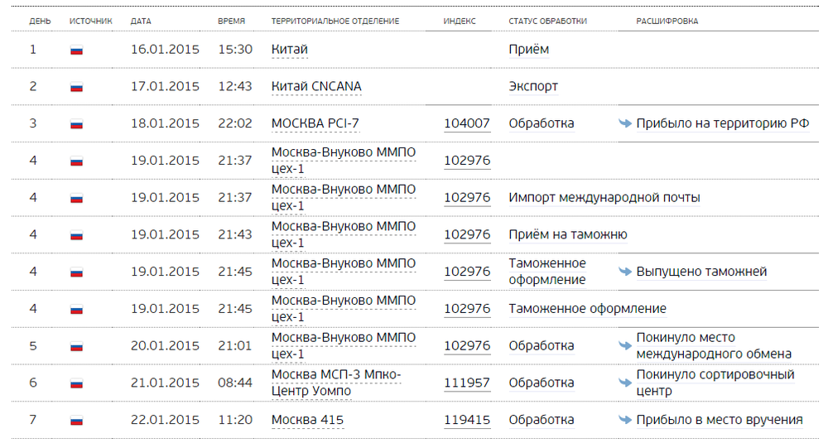
Task: Open the postal index link 119415
Action: pyautogui.click(x=467, y=420)
